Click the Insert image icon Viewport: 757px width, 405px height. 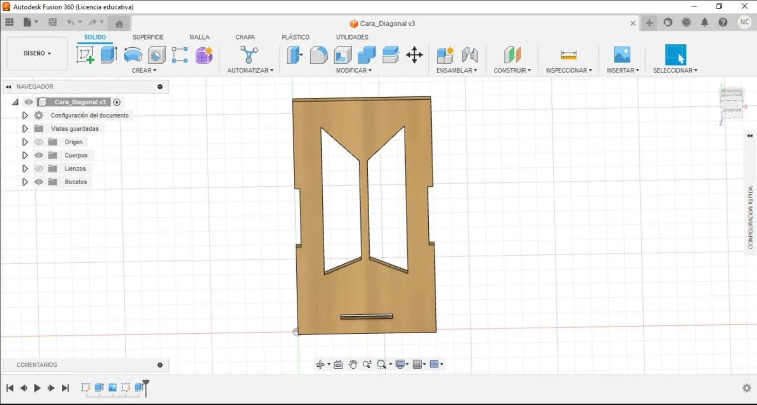click(622, 55)
